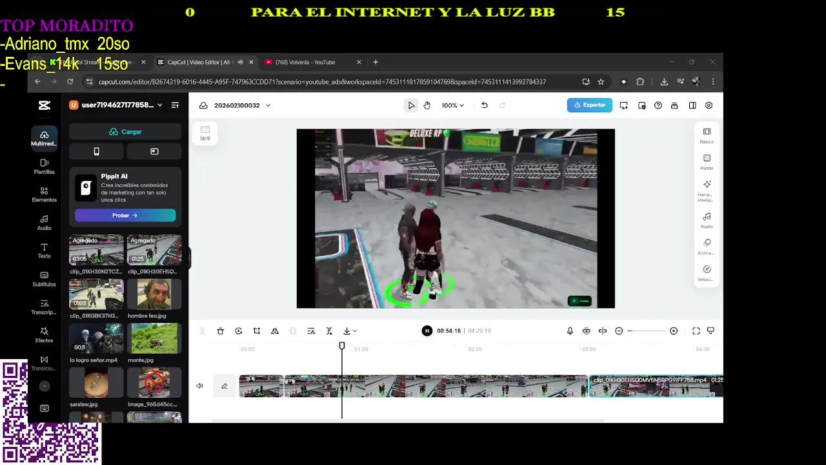826x465 pixels.
Task: Click the screen record icon button
Action: pos(154,151)
